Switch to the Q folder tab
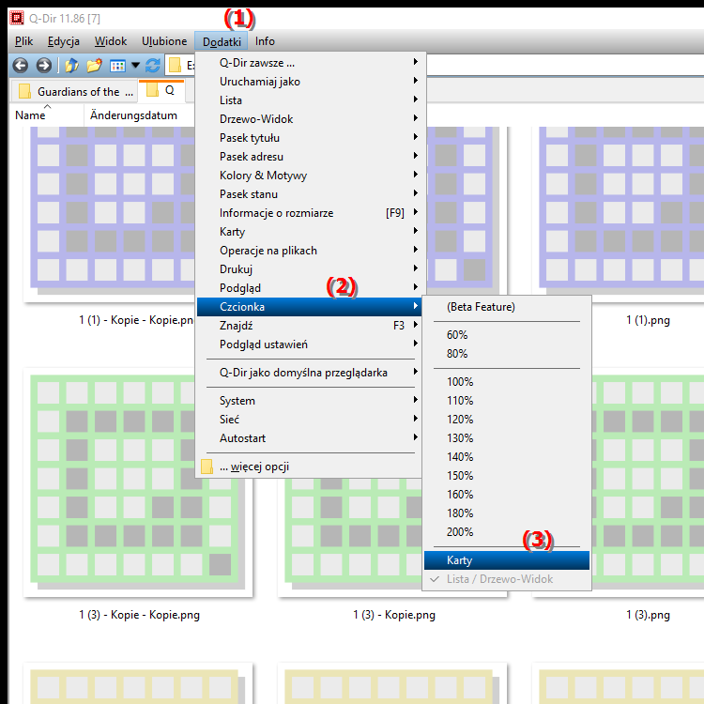704x704 pixels. click(x=161, y=90)
